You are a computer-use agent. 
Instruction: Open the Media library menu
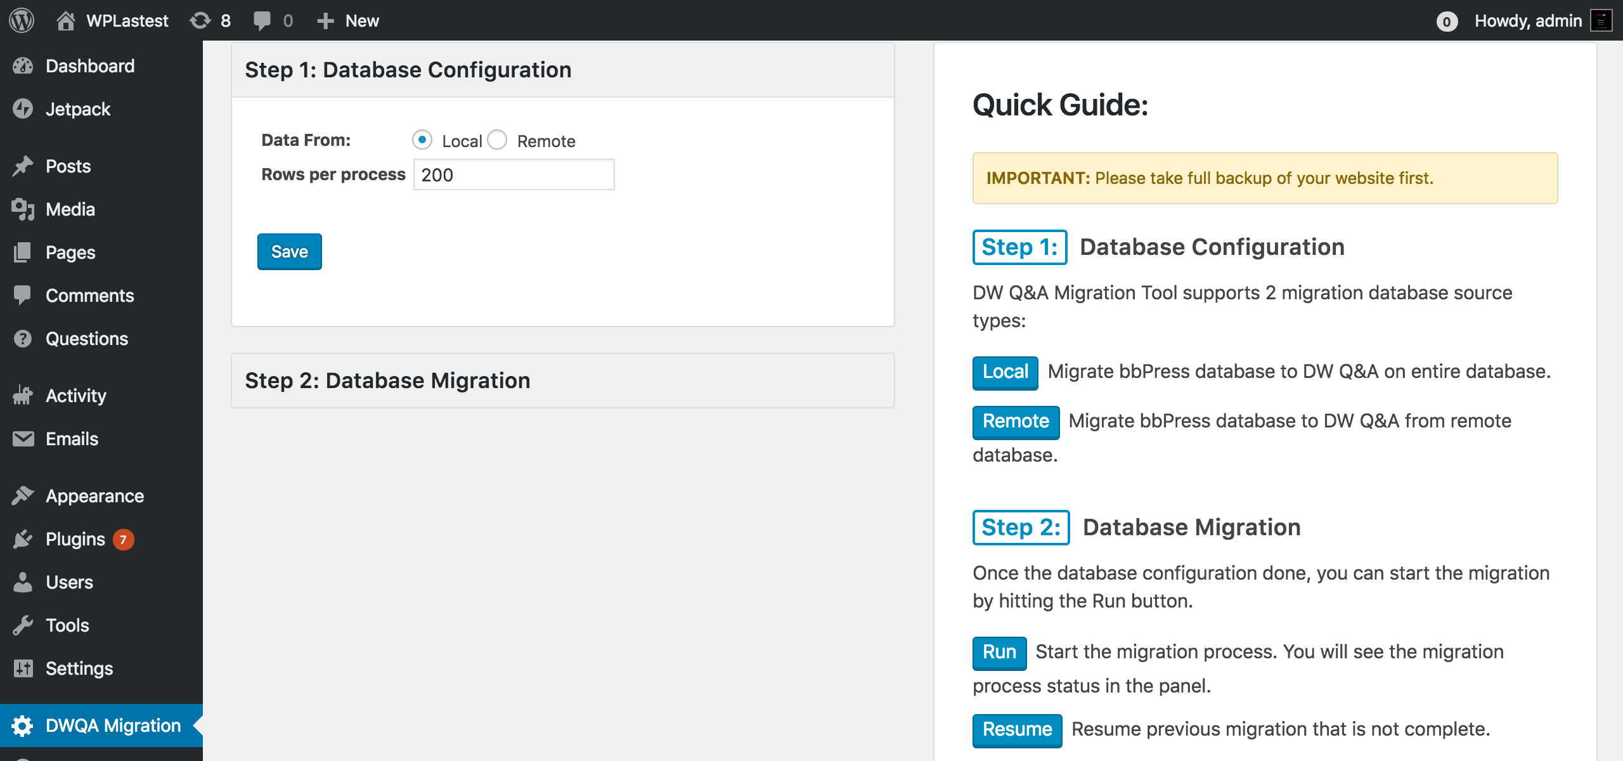(70, 209)
